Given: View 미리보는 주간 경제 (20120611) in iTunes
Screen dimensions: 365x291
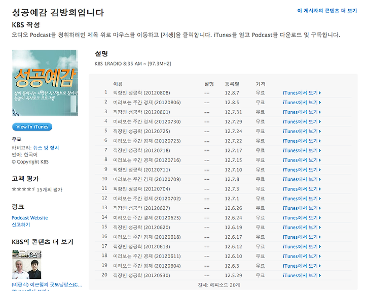Looking at the screenshot, I should (x=302, y=256).
